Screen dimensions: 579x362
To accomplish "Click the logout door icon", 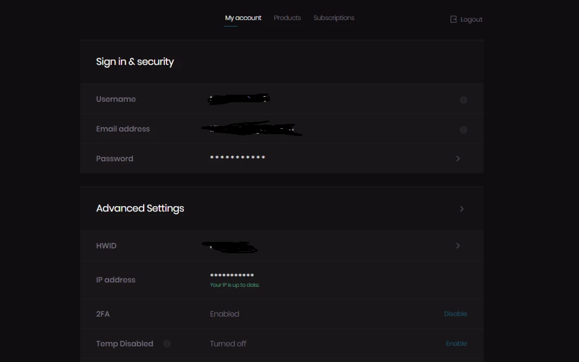I will click(453, 19).
